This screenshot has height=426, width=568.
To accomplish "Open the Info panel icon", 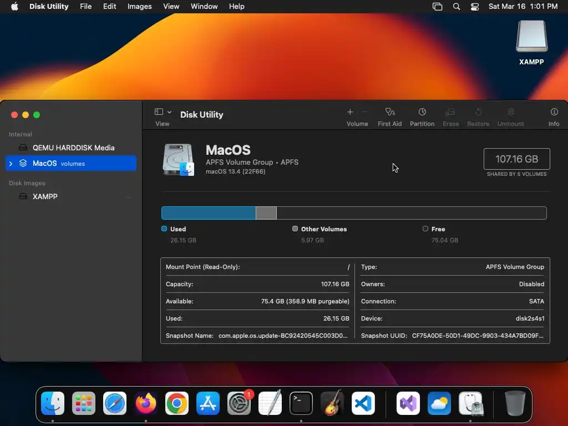I will click(x=554, y=112).
